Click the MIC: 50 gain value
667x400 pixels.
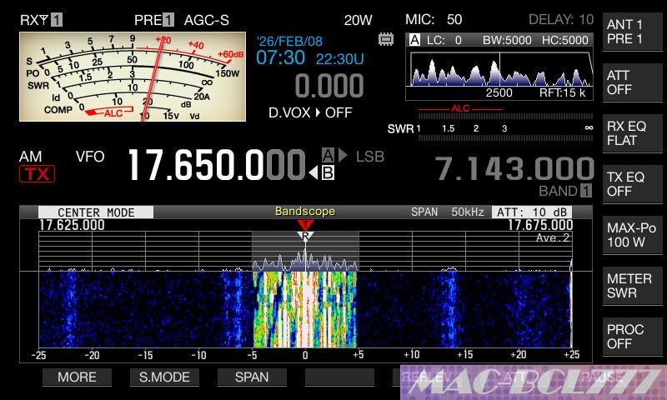pos(434,19)
